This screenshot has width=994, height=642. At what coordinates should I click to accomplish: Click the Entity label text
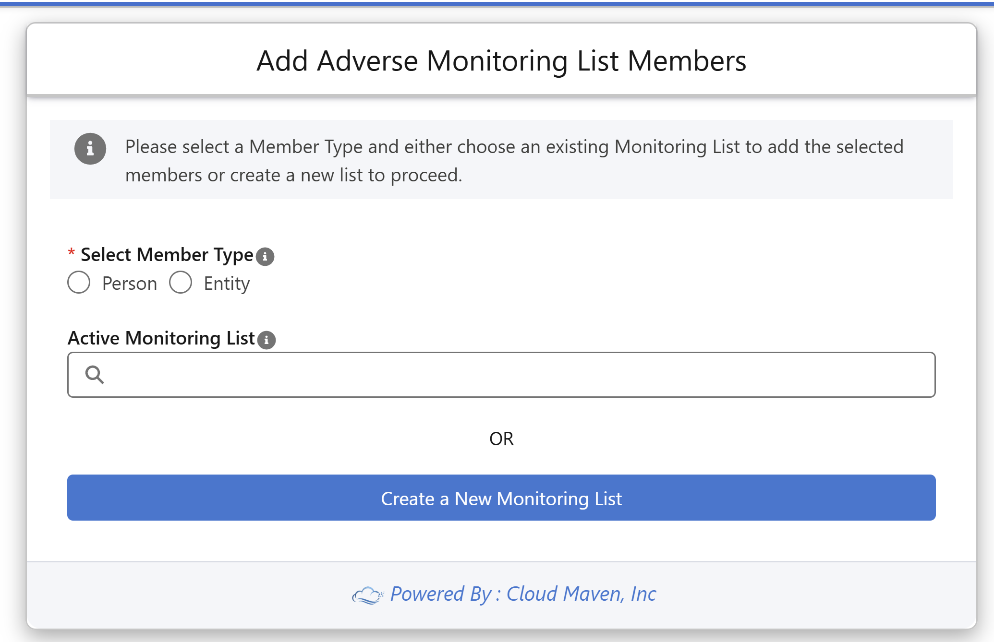pyautogui.click(x=227, y=284)
